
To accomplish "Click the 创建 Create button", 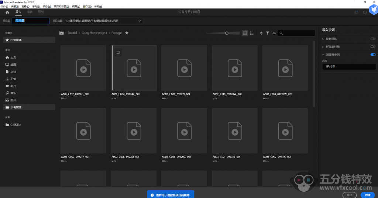I will click(x=367, y=194).
